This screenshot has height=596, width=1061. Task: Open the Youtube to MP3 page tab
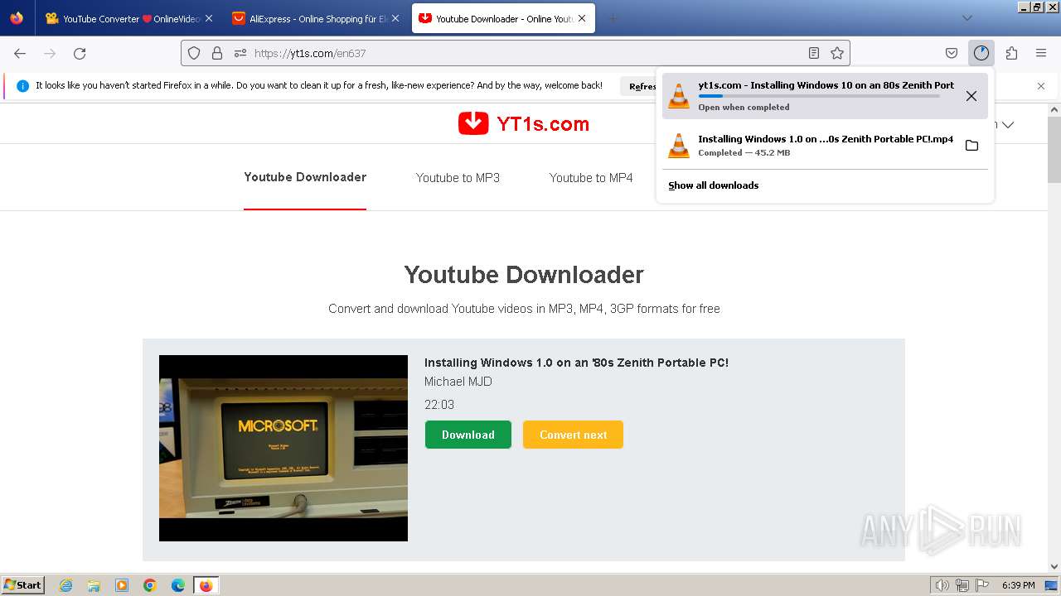(458, 178)
